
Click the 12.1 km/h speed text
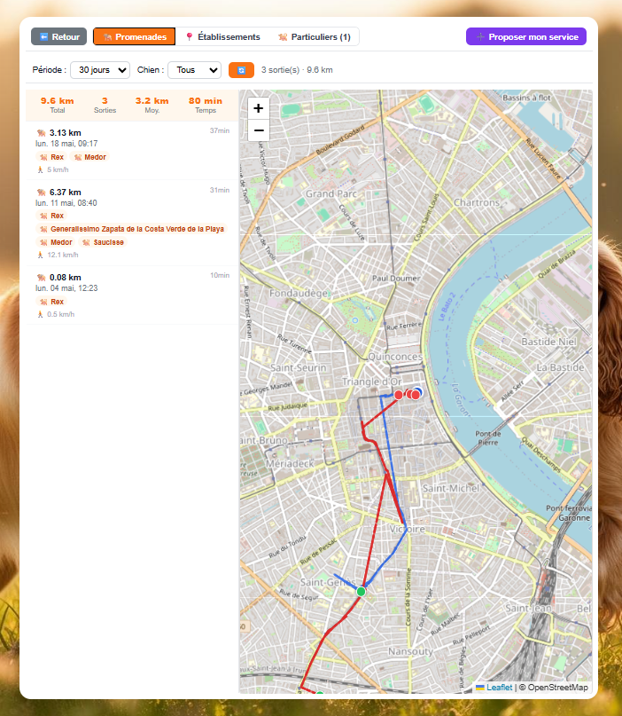[x=63, y=255]
